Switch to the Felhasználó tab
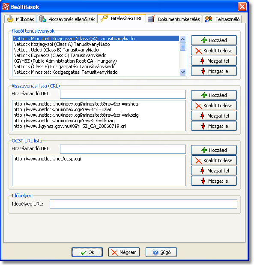The height and width of the screenshot is (266, 254). pyautogui.click(x=222, y=19)
